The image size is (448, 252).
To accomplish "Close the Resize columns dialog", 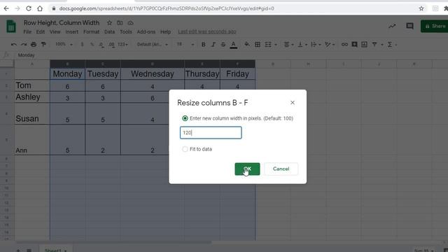I will [293, 103].
